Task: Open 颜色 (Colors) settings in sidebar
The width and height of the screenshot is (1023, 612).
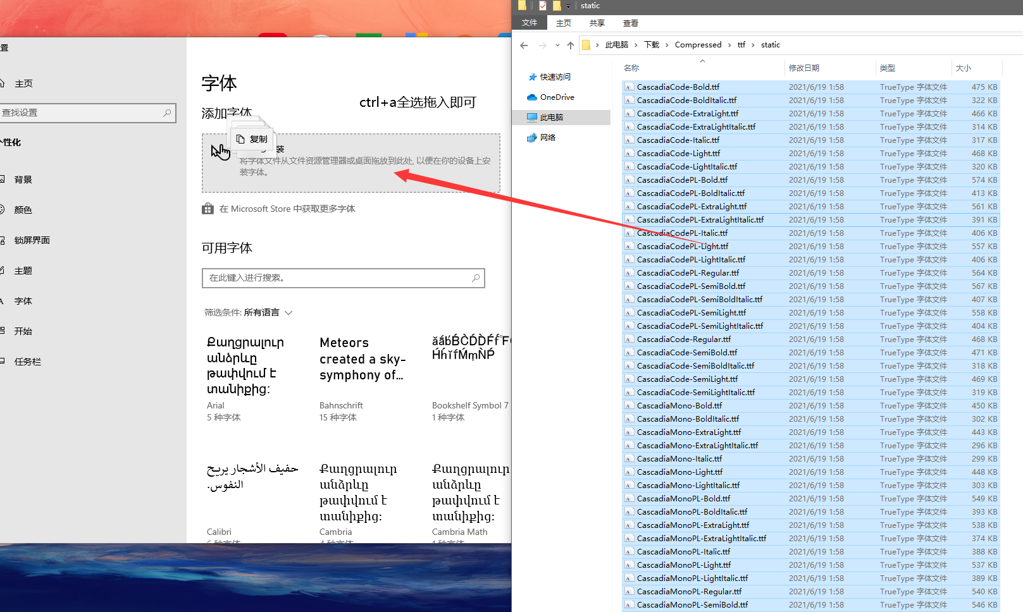Action: [x=23, y=209]
